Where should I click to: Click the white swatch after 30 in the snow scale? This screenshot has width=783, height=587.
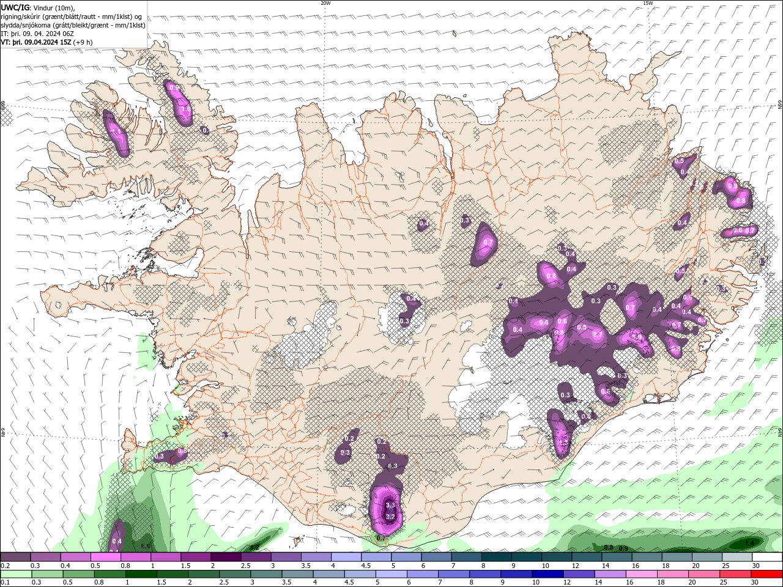pos(767,557)
